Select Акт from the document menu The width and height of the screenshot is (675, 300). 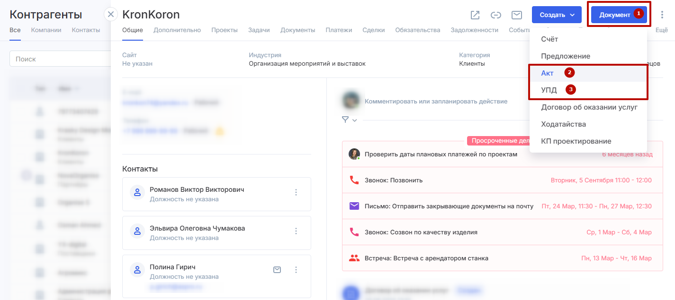click(x=547, y=73)
